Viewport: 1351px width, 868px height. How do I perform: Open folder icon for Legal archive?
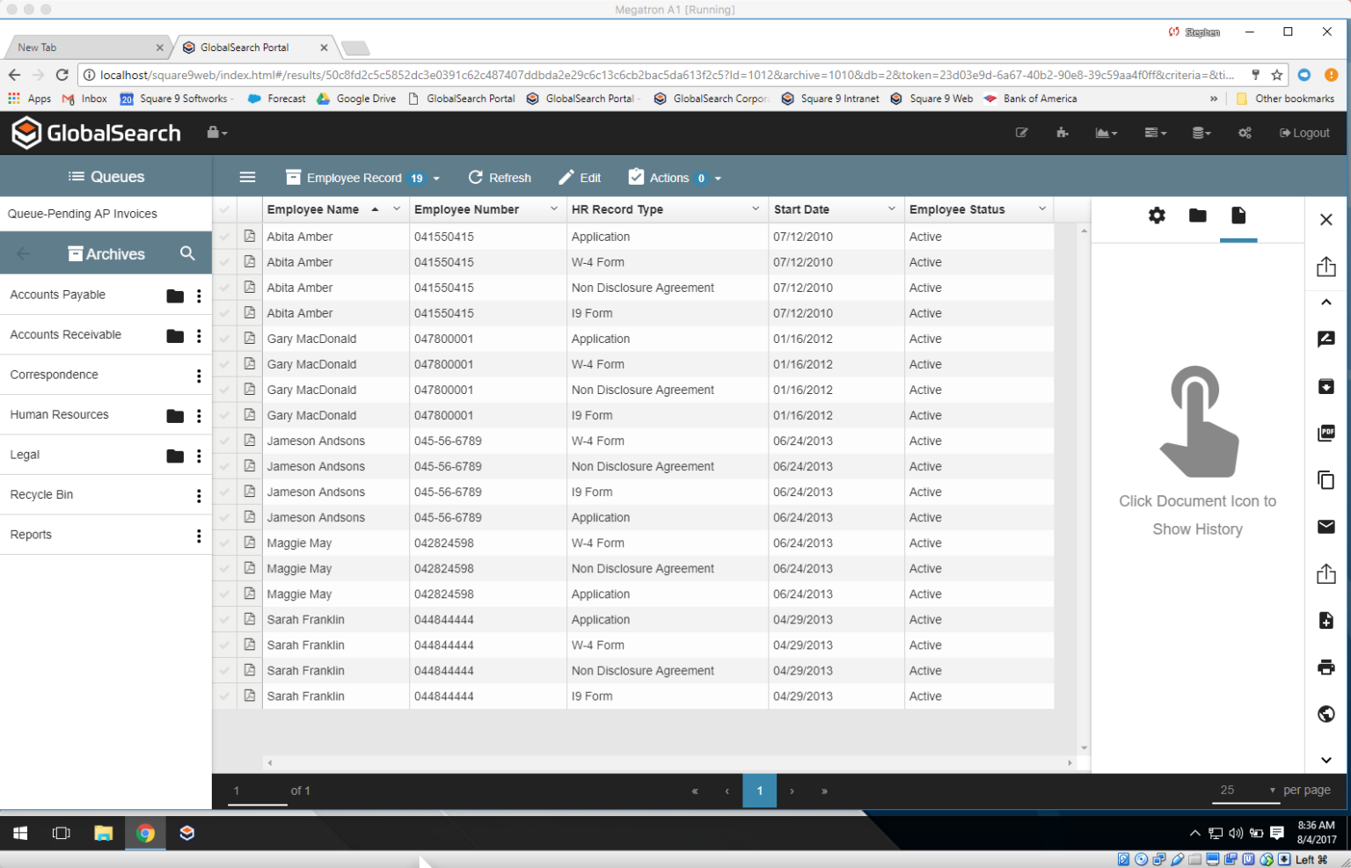click(175, 456)
